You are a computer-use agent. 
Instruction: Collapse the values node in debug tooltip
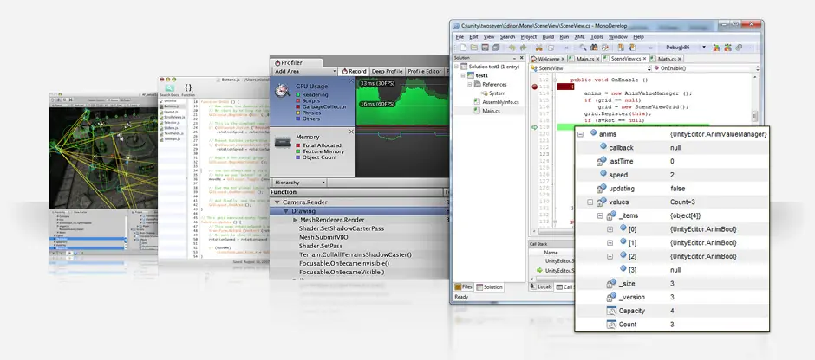tap(590, 202)
